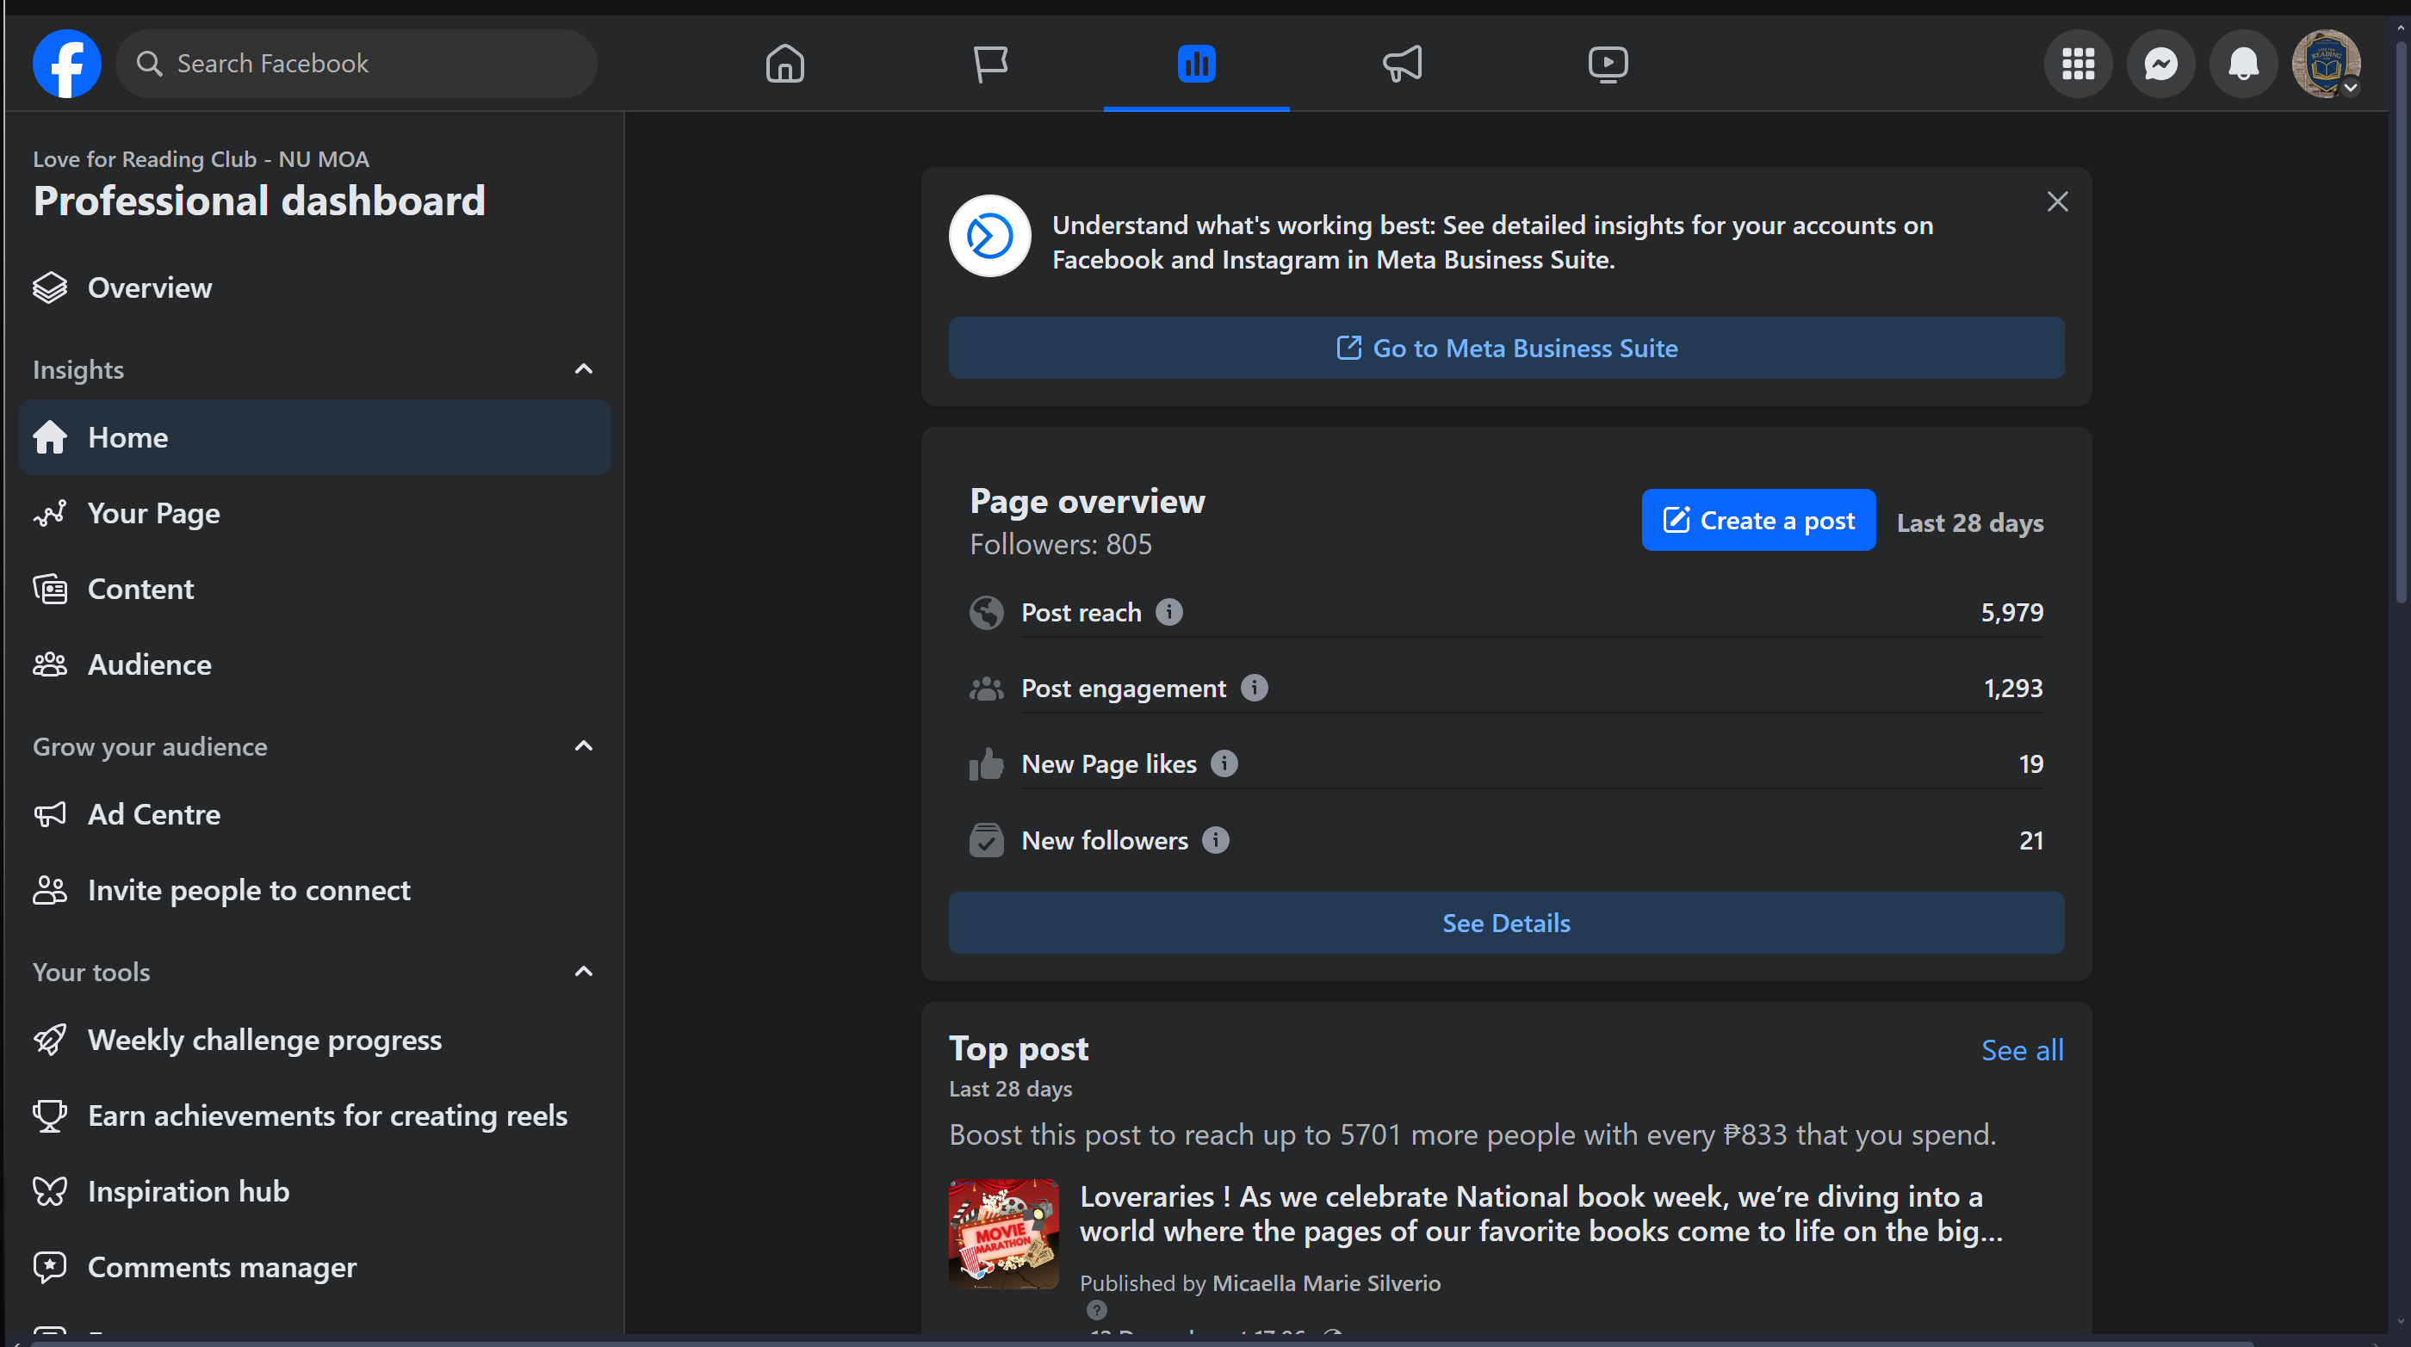Click into the Search Facebook field
The width and height of the screenshot is (2411, 1347).
[x=356, y=64]
